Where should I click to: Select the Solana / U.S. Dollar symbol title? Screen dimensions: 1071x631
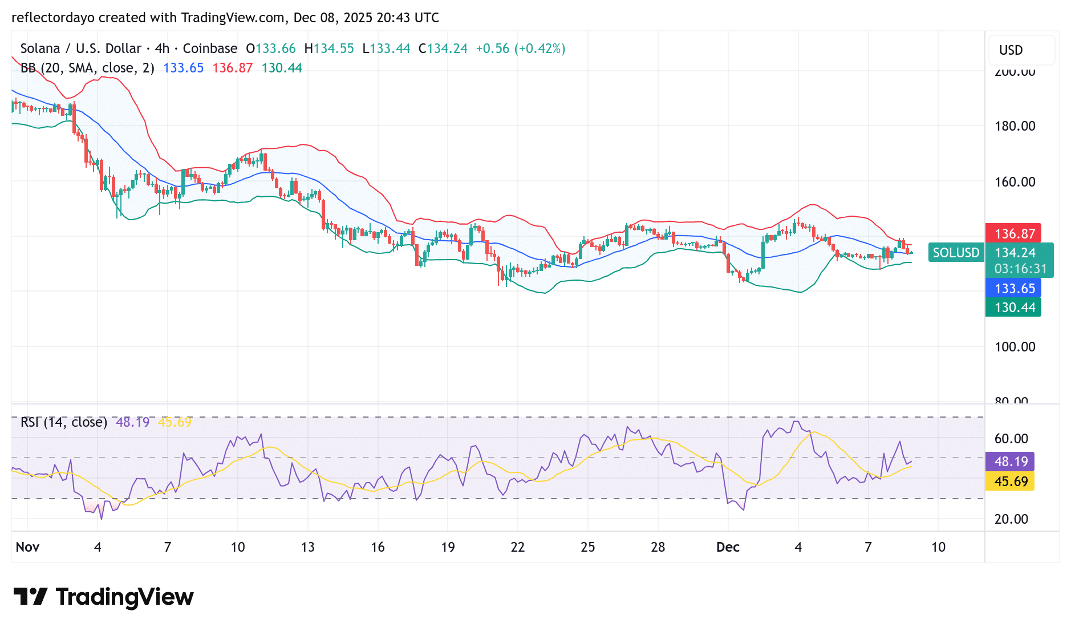coord(80,48)
